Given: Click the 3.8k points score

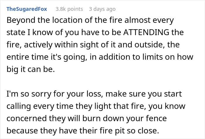Looking at the screenshot, I should [69, 9].
